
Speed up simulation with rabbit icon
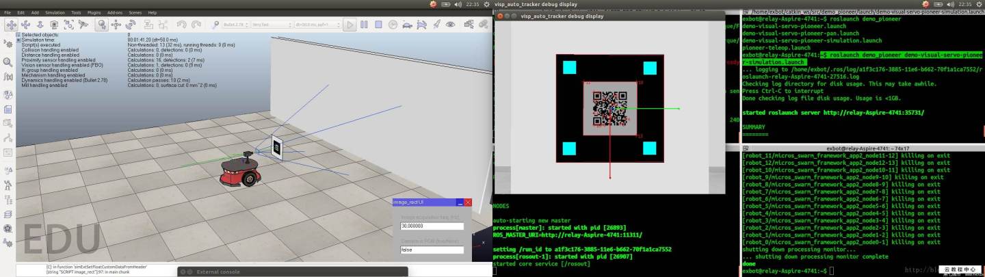[x=421, y=25]
